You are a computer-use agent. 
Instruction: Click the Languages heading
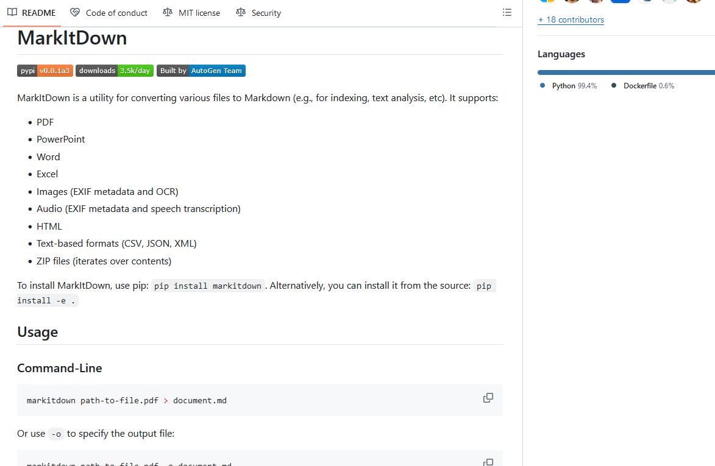tap(561, 54)
